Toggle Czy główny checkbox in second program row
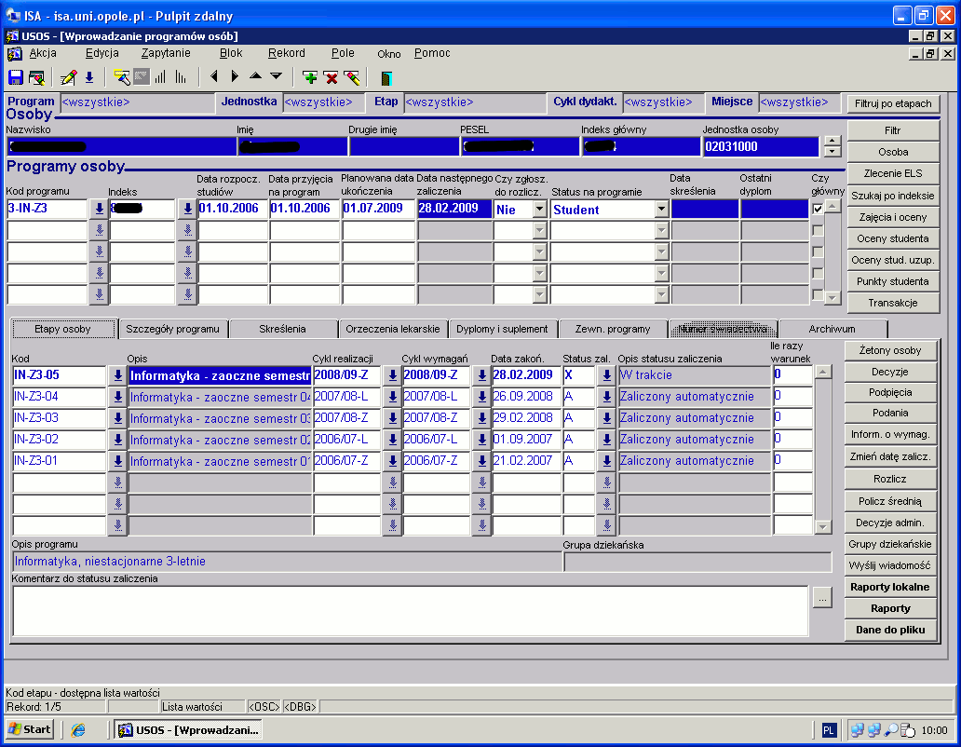The width and height of the screenshot is (961, 747). pos(818,230)
